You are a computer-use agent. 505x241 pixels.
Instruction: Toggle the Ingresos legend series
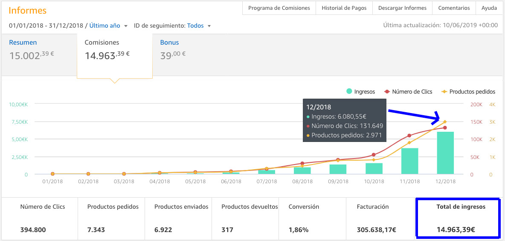point(360,91)
